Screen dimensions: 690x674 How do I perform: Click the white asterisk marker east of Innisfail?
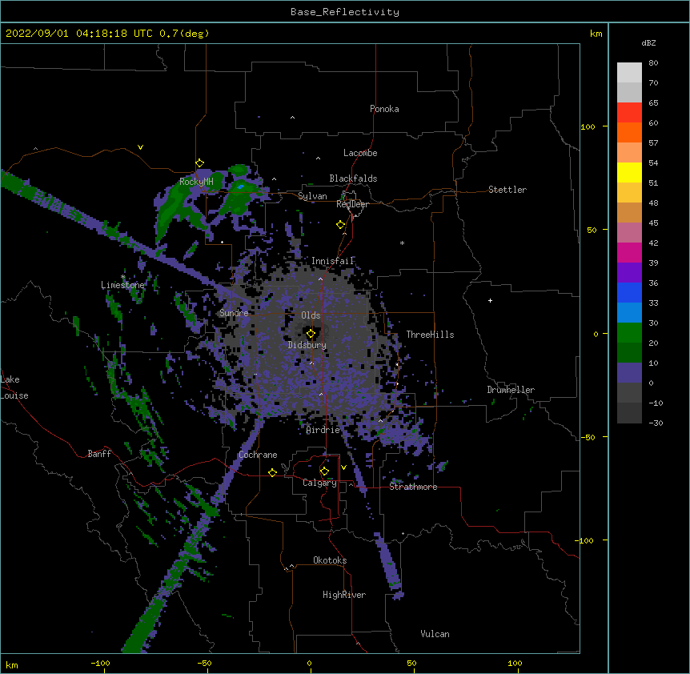click(x=402, y=243)
